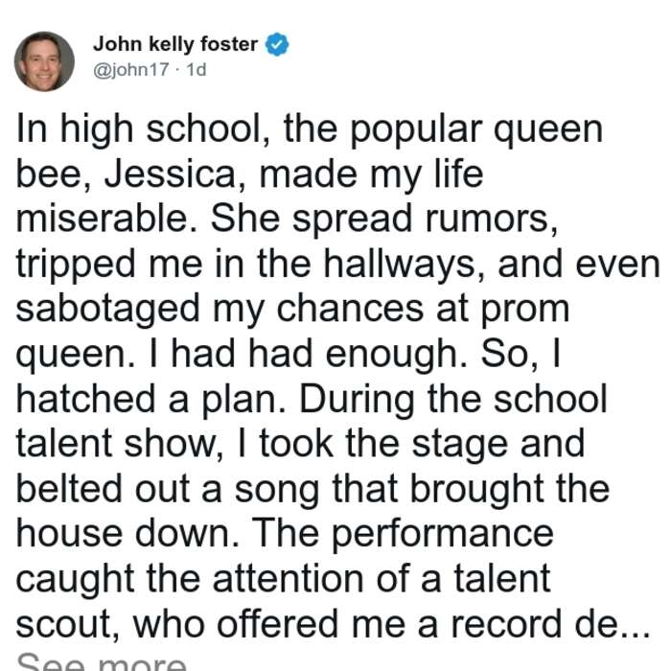
Task: Click the text sabotaged my chances at prom
Action: point(292,310)
